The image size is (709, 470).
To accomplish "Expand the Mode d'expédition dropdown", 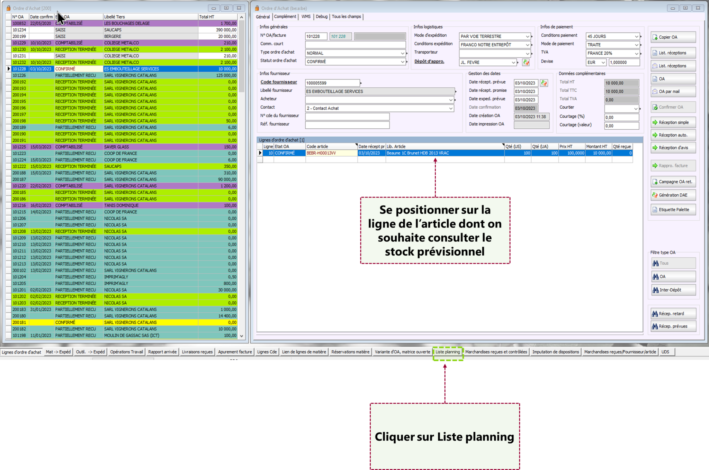I will 527,36.
